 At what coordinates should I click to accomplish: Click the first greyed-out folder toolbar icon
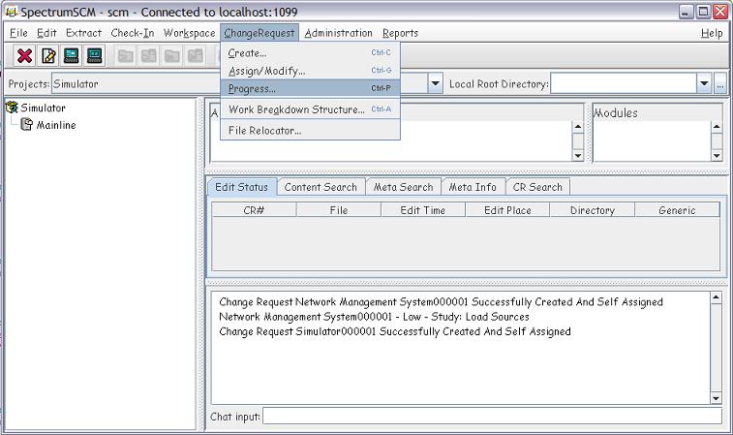[x=125, y=55]
